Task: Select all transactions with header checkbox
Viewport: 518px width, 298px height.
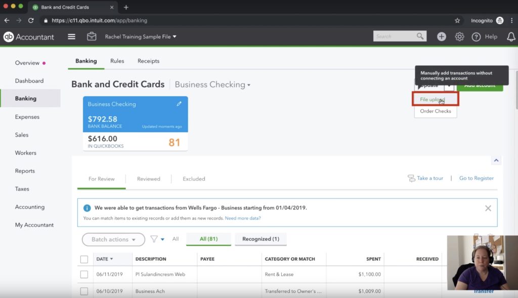Action: (84, 260)
